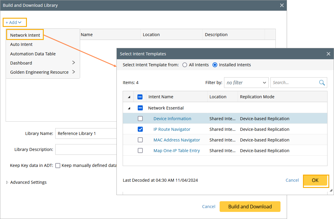Screen dimensions: 334x219
Task: Open the Filter by dropdown
Action: point(246,83)
